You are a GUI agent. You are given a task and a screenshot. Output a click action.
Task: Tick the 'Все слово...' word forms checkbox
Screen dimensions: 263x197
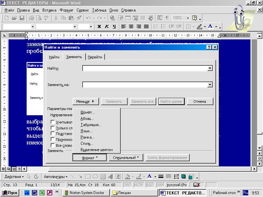coord(53,145)
